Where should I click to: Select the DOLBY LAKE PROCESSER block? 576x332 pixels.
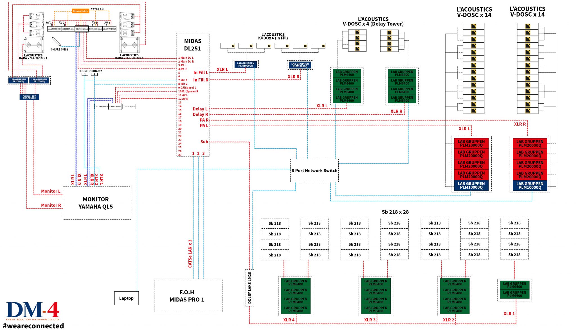(x=29, y=97)
